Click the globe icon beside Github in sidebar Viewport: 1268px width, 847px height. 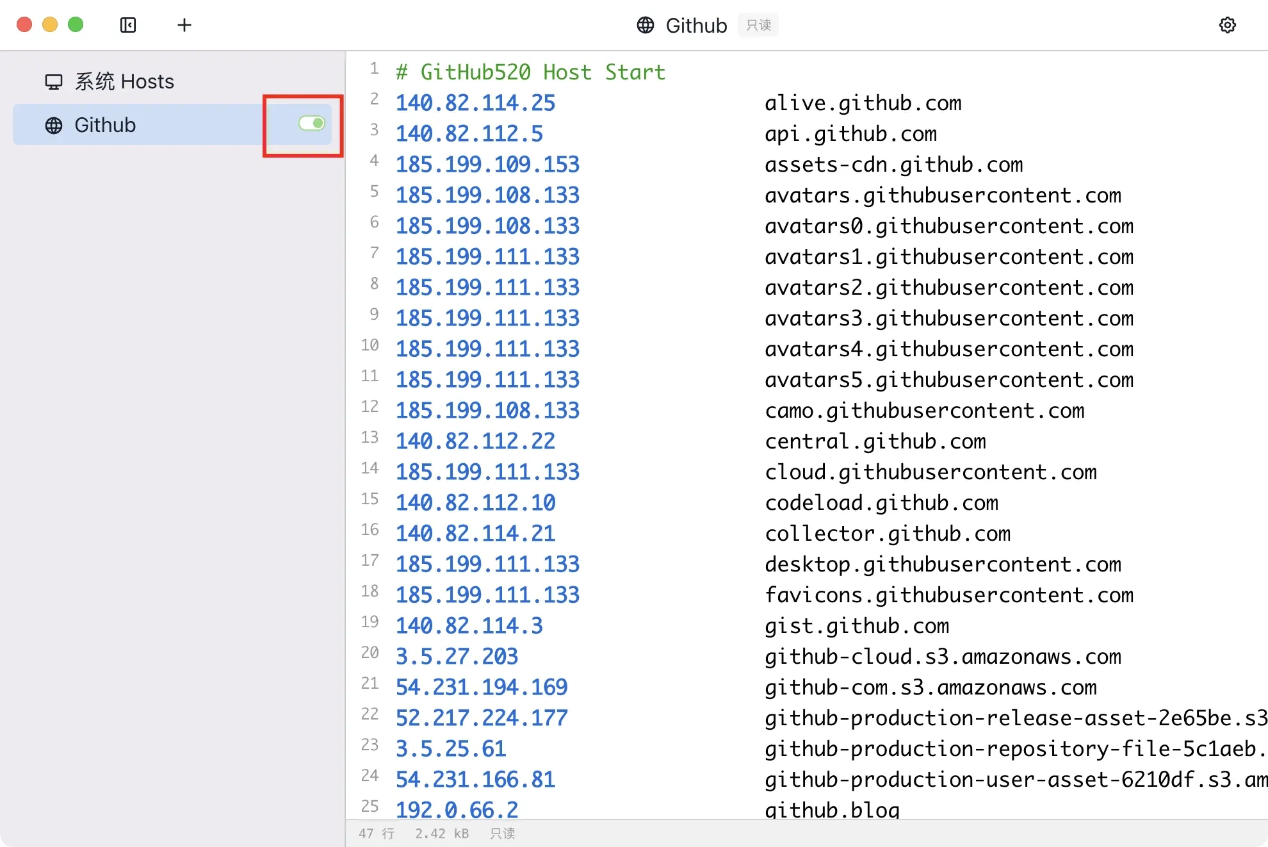tap(54, 125)
